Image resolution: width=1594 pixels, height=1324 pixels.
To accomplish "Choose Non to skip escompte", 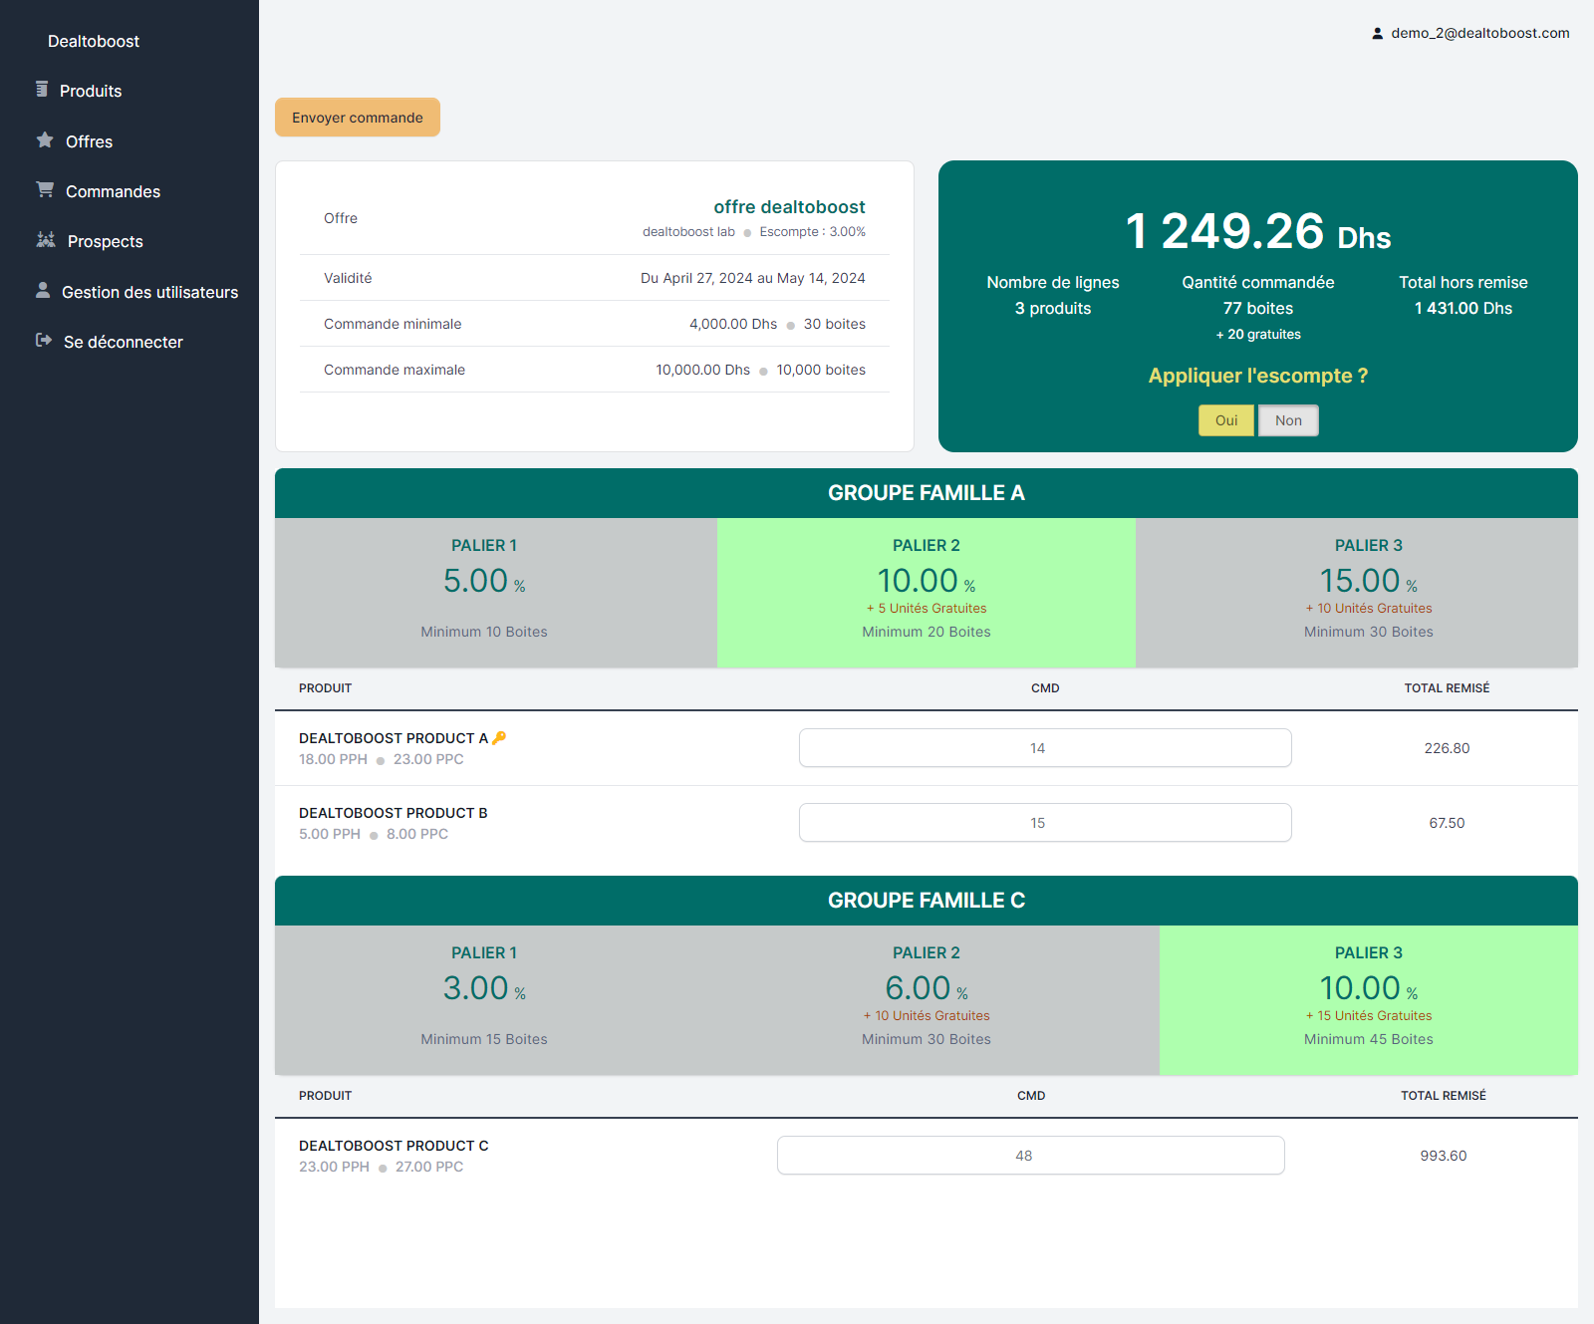I will 1288,420.
